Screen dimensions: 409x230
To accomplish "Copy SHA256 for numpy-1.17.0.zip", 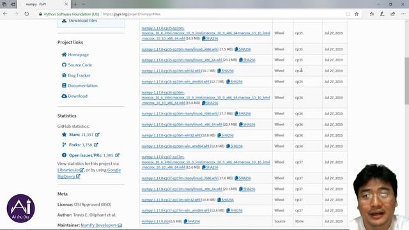I will pos(192,222).
